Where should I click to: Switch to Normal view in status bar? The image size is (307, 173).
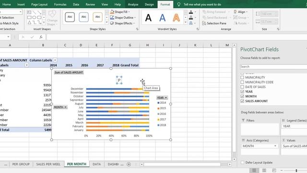[x=254, y=170]
